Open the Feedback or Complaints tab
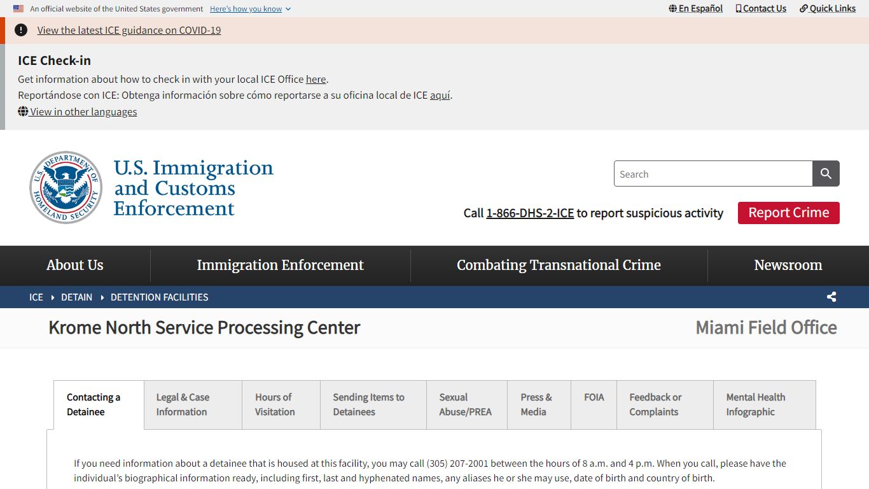The height and width of the screenshot is (489, 869). [x=665, y=404]
